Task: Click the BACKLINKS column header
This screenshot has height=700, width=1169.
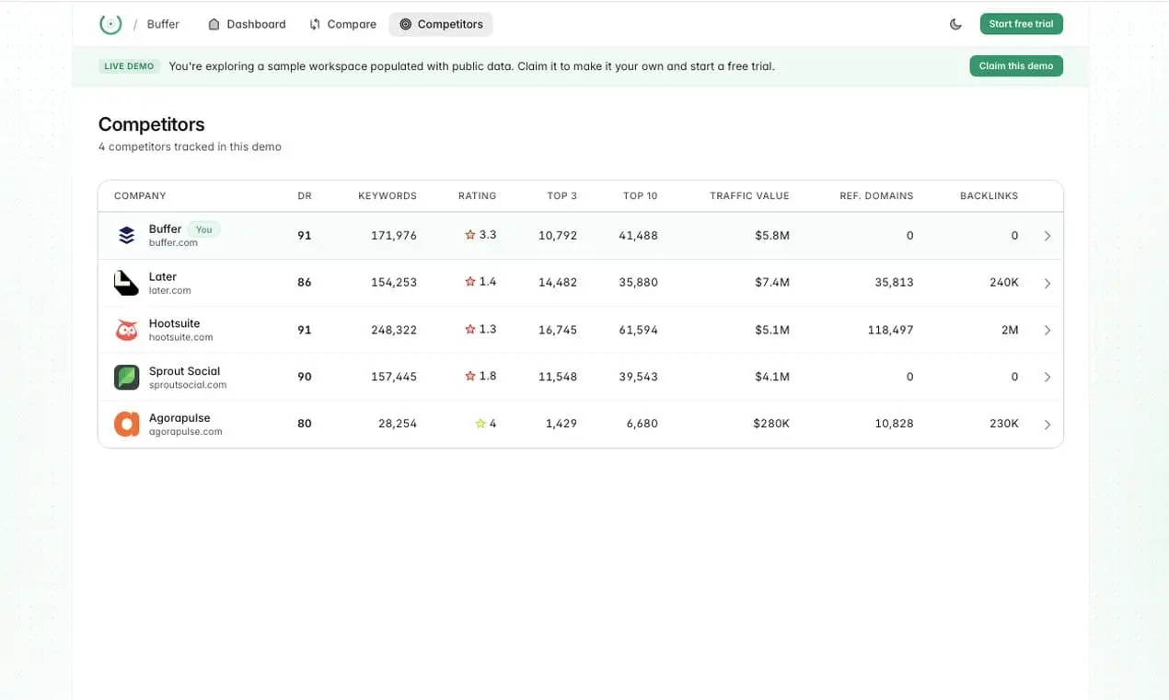Action: [990, 196]
